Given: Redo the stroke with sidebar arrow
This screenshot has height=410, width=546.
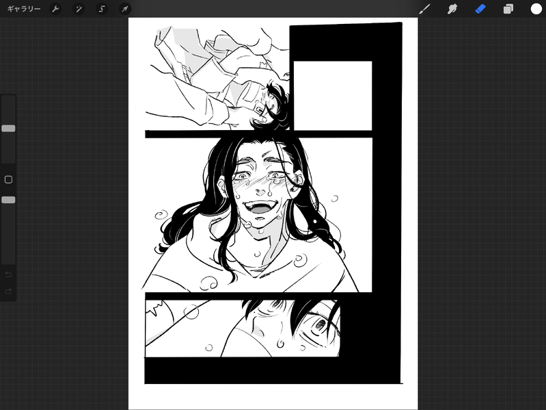Looking at the screenshot, I should (x=8, y=291).
